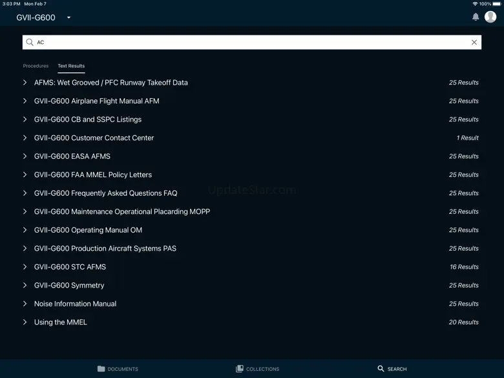Click into the AC search input field

pyautogui.click(x=252, y=42)
